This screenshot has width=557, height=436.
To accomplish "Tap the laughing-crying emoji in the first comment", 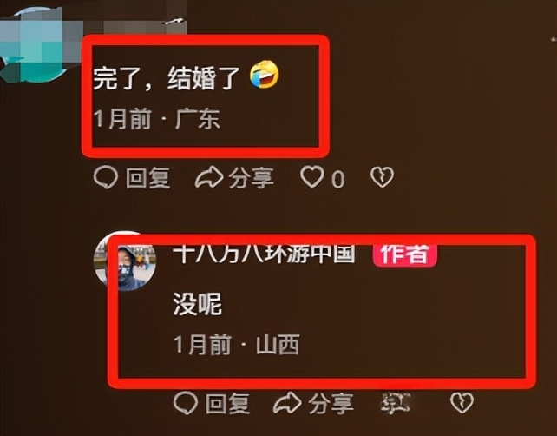I will pyautogui.click(x=265, y=75).
